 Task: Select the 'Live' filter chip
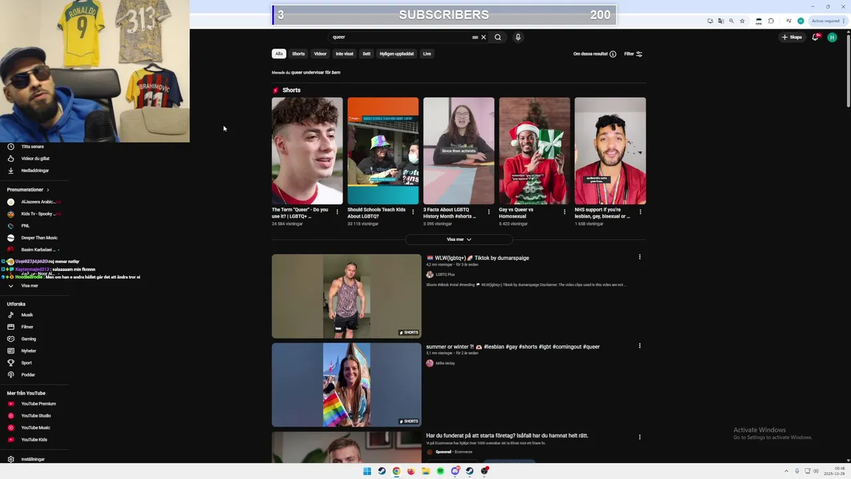click(427, 54)
